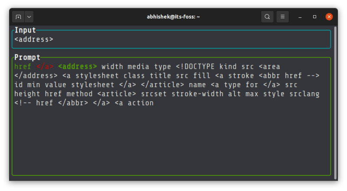Open a new terminal tab
347x191 pixels.
click(18, 17)
